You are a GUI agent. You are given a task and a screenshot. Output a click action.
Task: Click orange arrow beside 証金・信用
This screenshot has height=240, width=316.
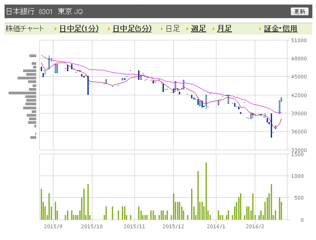coord(260,29)
